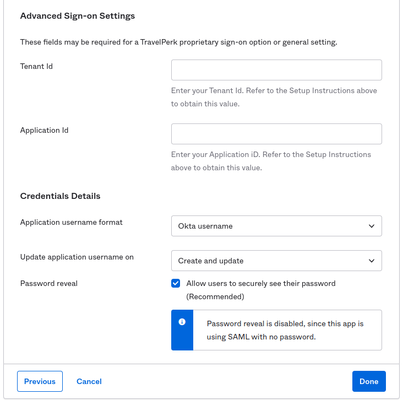This screenshot has height=405, width=403.
Task: Click the 'Application Id' field label
Action: point(45,130)
